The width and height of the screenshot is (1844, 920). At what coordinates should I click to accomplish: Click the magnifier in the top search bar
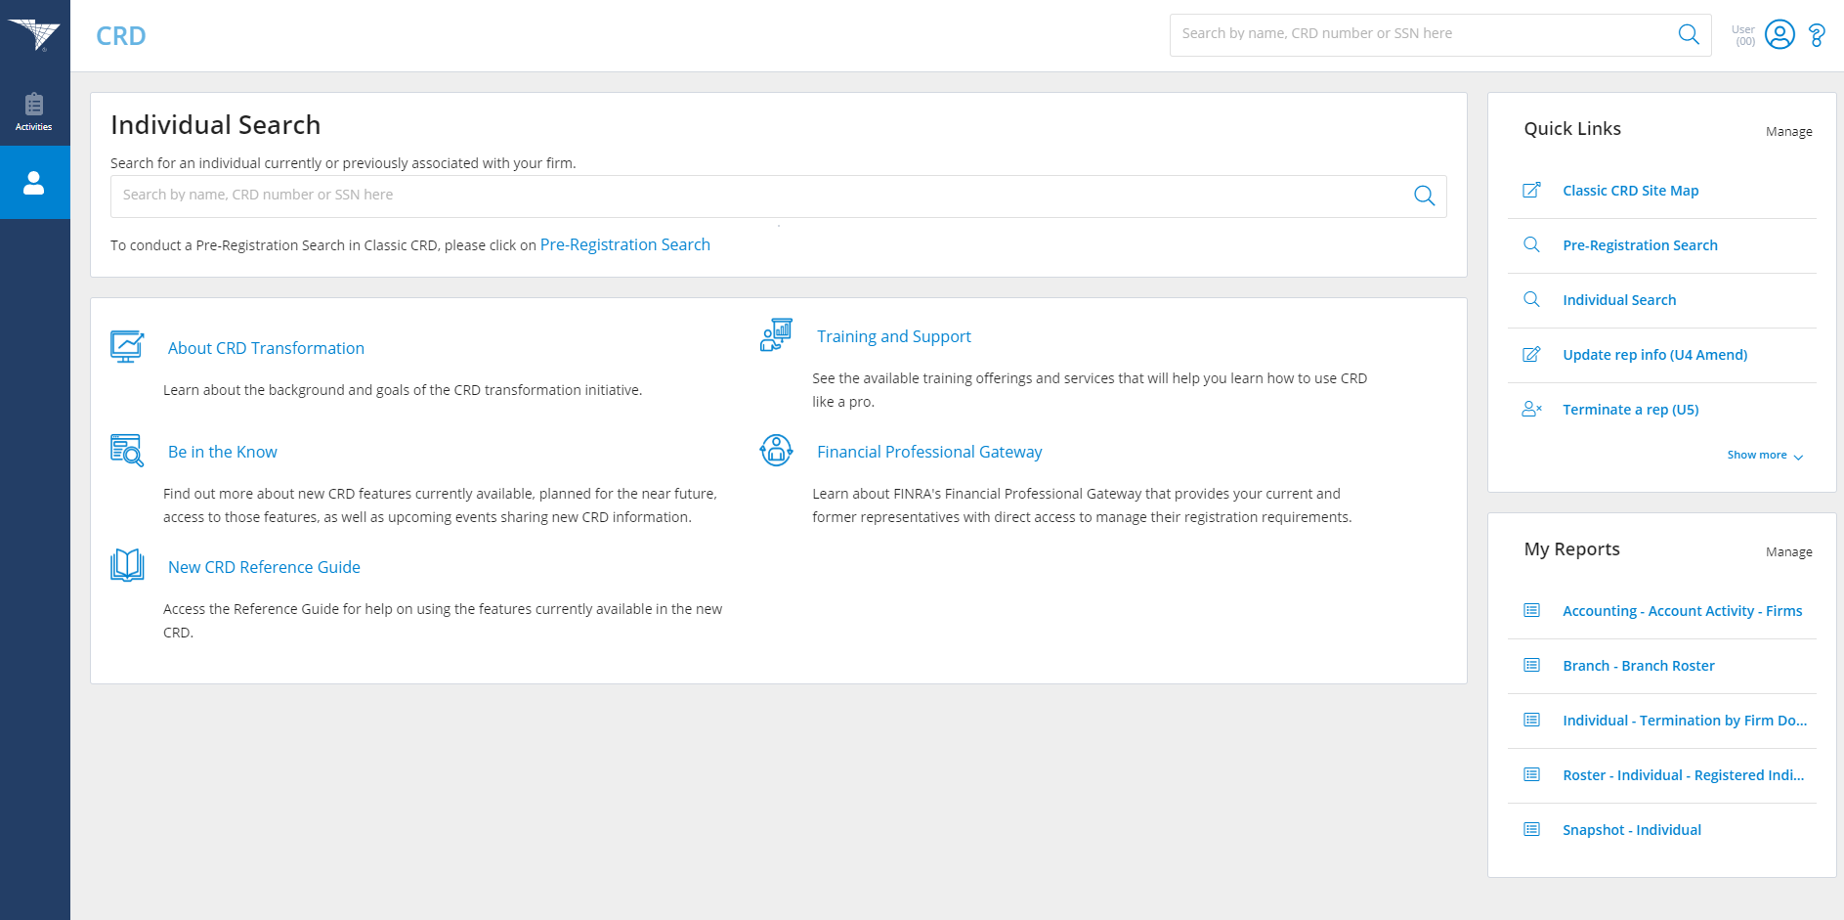1689,34
